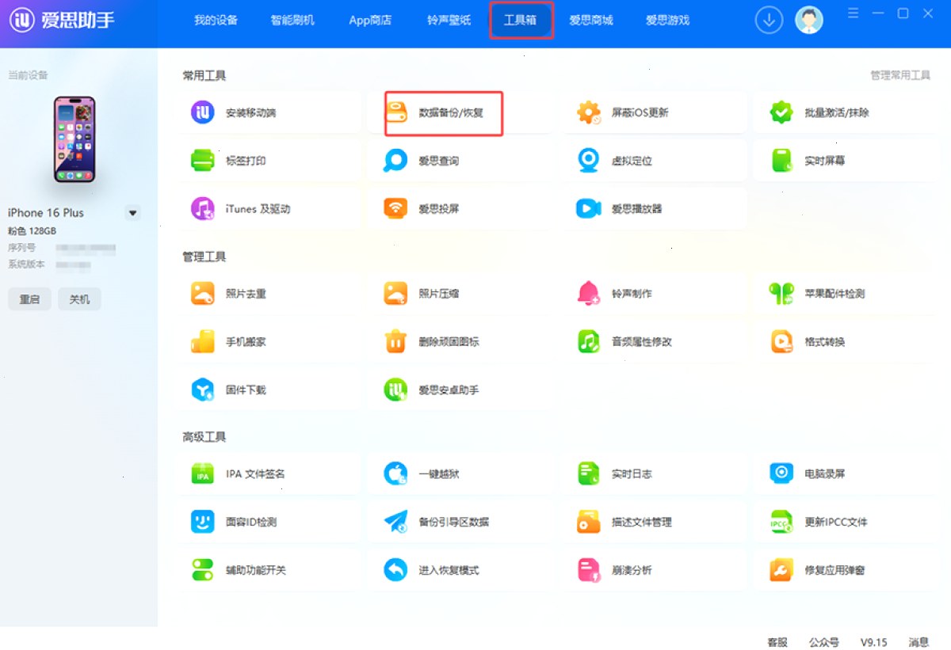Viewport: 951px width, 650px height.
Task: Open 爱思安卓助手 icon
Action: coord(395,390)
